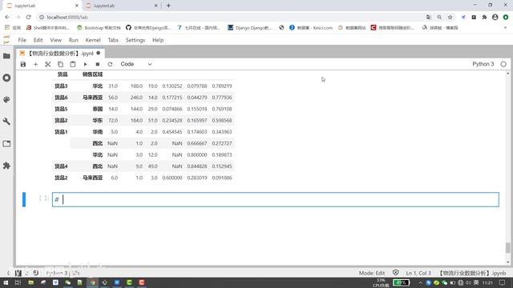This screenshot has height=288, width=513.
Task: Open the Tabs menu
Action: 113,40
